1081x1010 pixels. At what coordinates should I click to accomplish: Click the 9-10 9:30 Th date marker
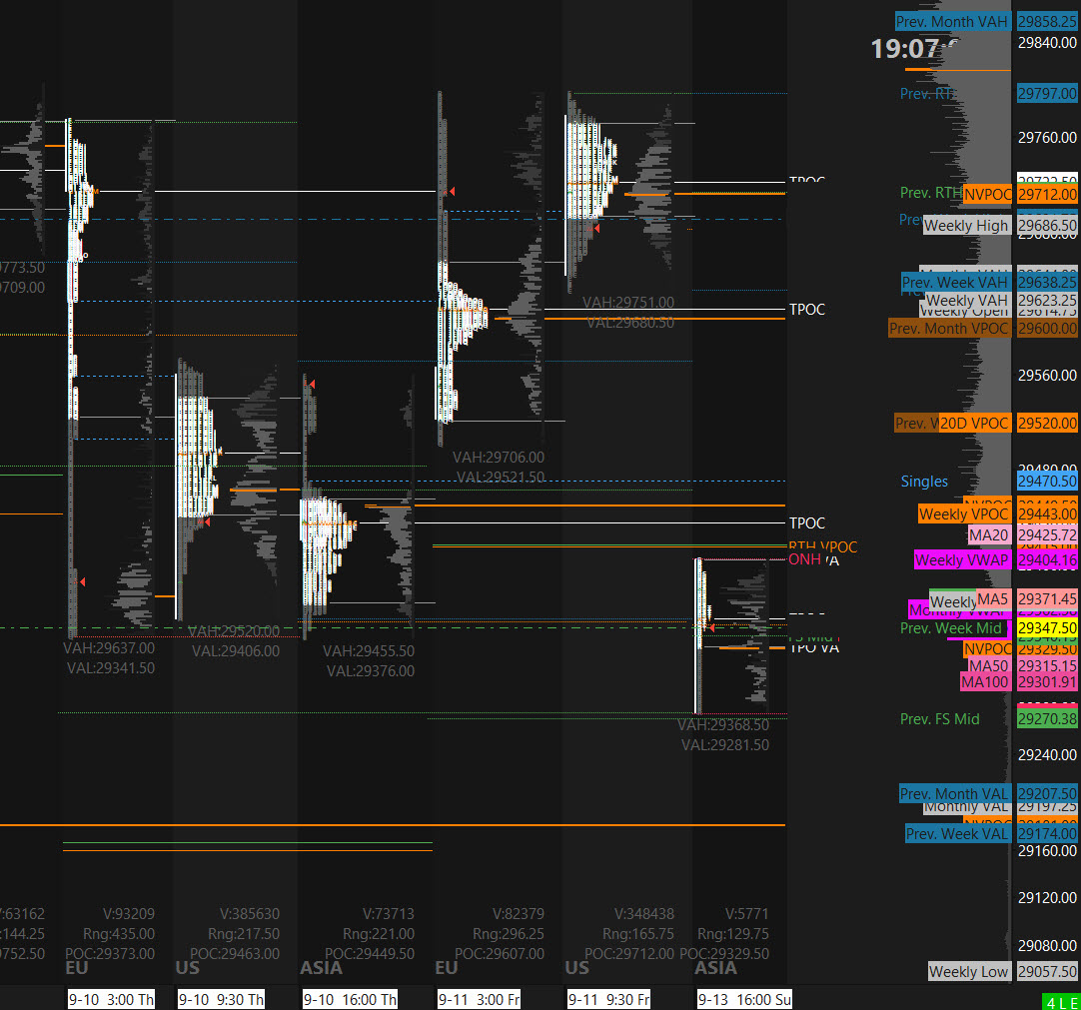click(x=222, y=999)
